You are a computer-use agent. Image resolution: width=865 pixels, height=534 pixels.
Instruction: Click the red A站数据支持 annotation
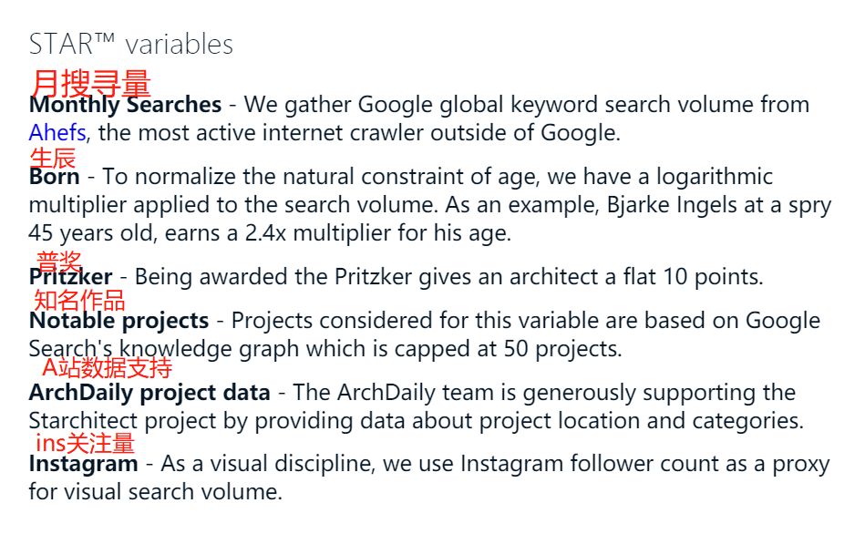pos(107,368)
